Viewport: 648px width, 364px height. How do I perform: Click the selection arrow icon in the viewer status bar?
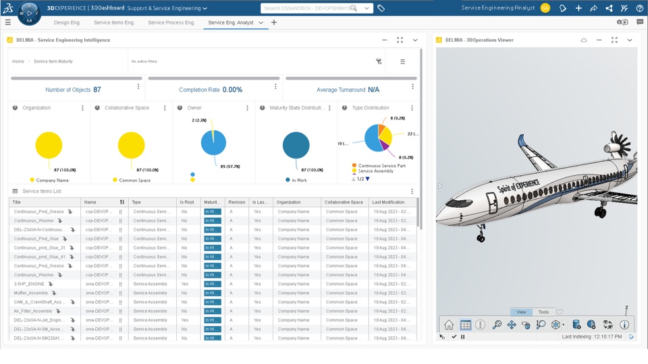(442, 337)
